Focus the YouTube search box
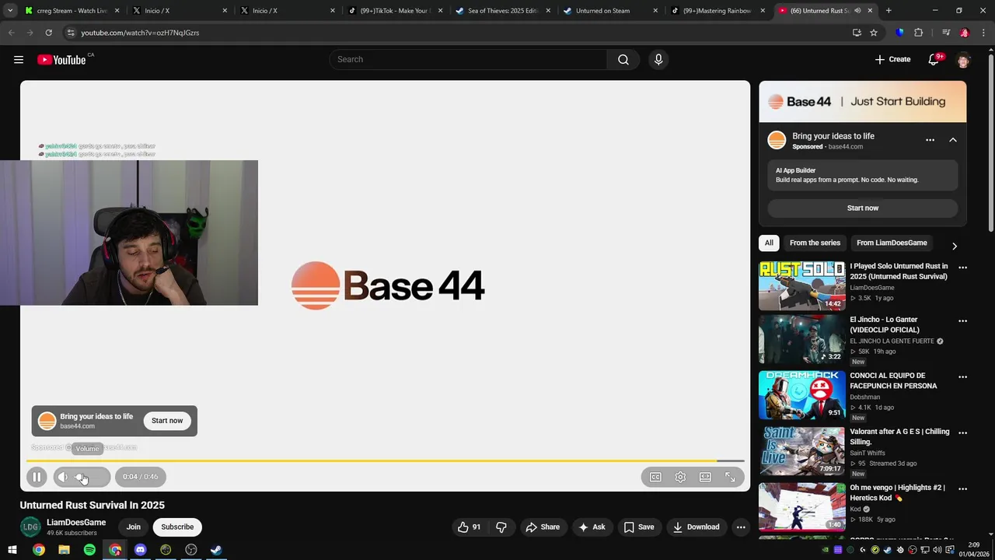Viewport: 995px width, 560px height. coord(468,60)
